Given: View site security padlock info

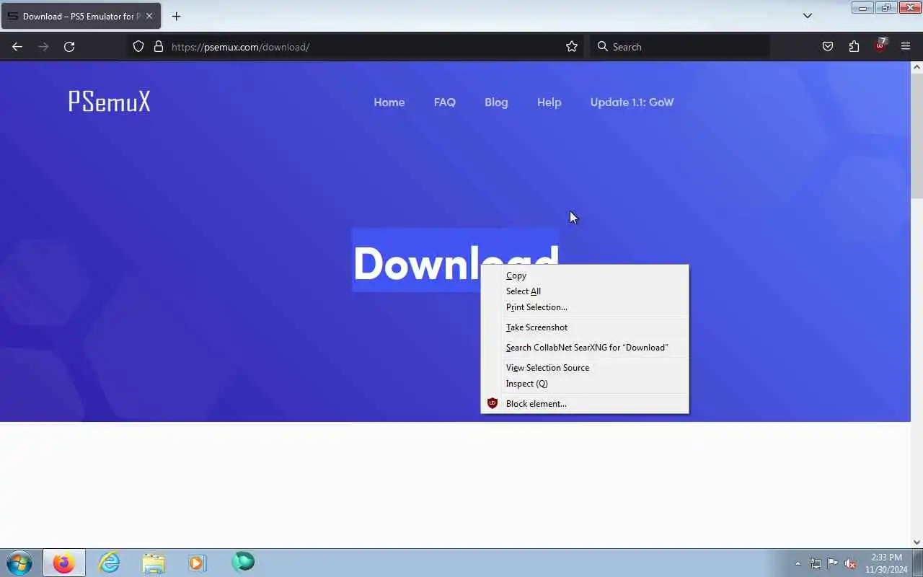Looking at the screenshot, I should pyautogui.click(x=159, y=47).
